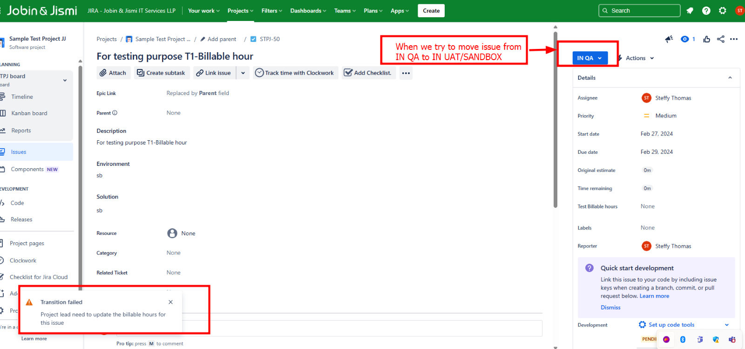Open the IN QA status dropdown
Viewport: 745px width, 349px height.
pyautogui.click(x=589, y=58)
